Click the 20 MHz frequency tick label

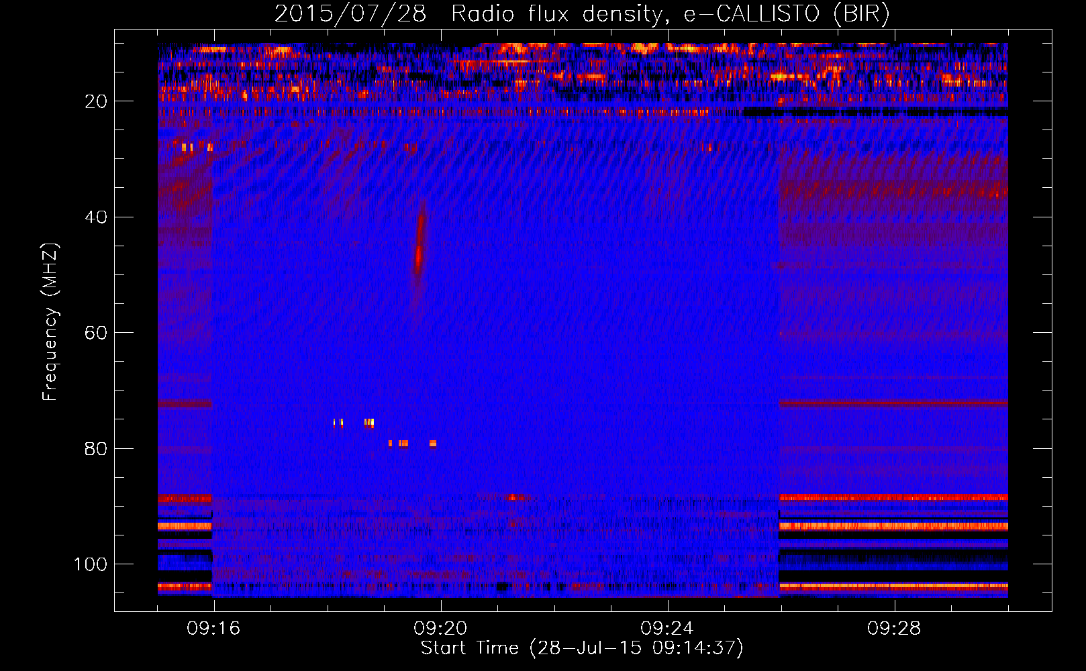[x=96, y=101]
